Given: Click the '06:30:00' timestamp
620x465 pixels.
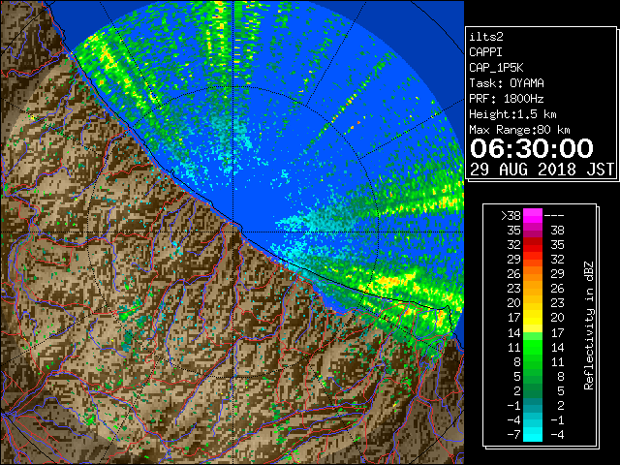Looking at the screenshot, I should (x=532, y=148).
